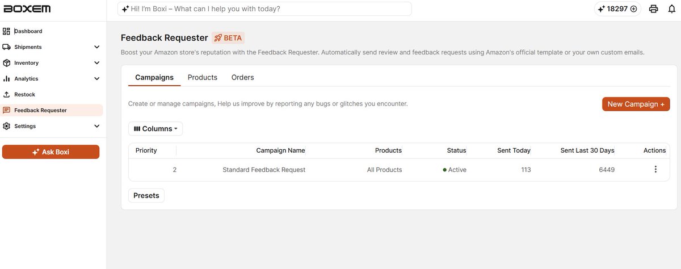Click the priority value 2

click(174, 170)
